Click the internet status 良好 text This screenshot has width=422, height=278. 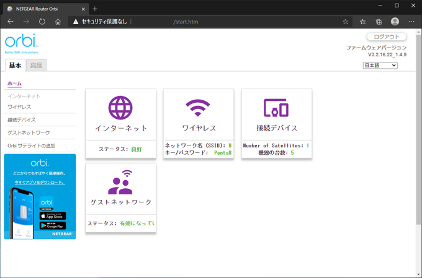tap(137, 149)
